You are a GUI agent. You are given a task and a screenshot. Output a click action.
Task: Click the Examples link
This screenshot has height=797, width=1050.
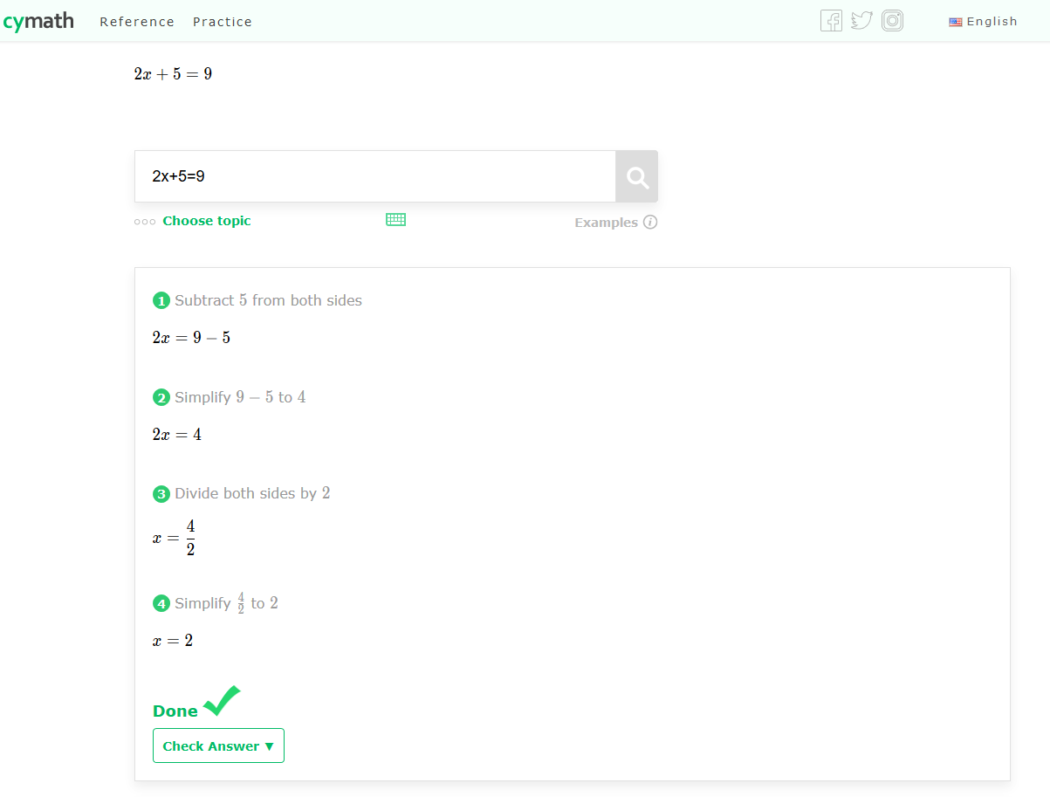(606, 223)
